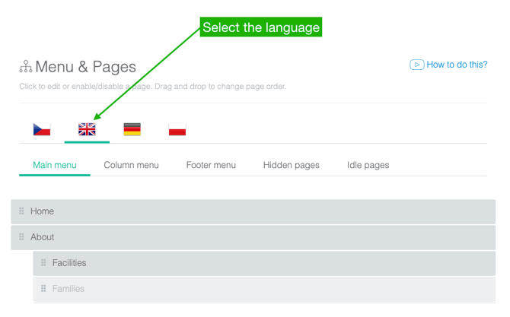Grab the drag handle on Home row

click(21, 211)
